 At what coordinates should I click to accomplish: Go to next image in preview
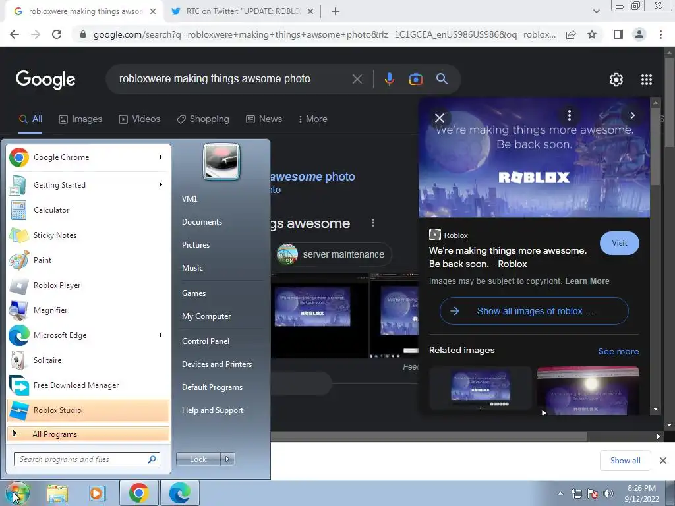[x=632, y=115]
